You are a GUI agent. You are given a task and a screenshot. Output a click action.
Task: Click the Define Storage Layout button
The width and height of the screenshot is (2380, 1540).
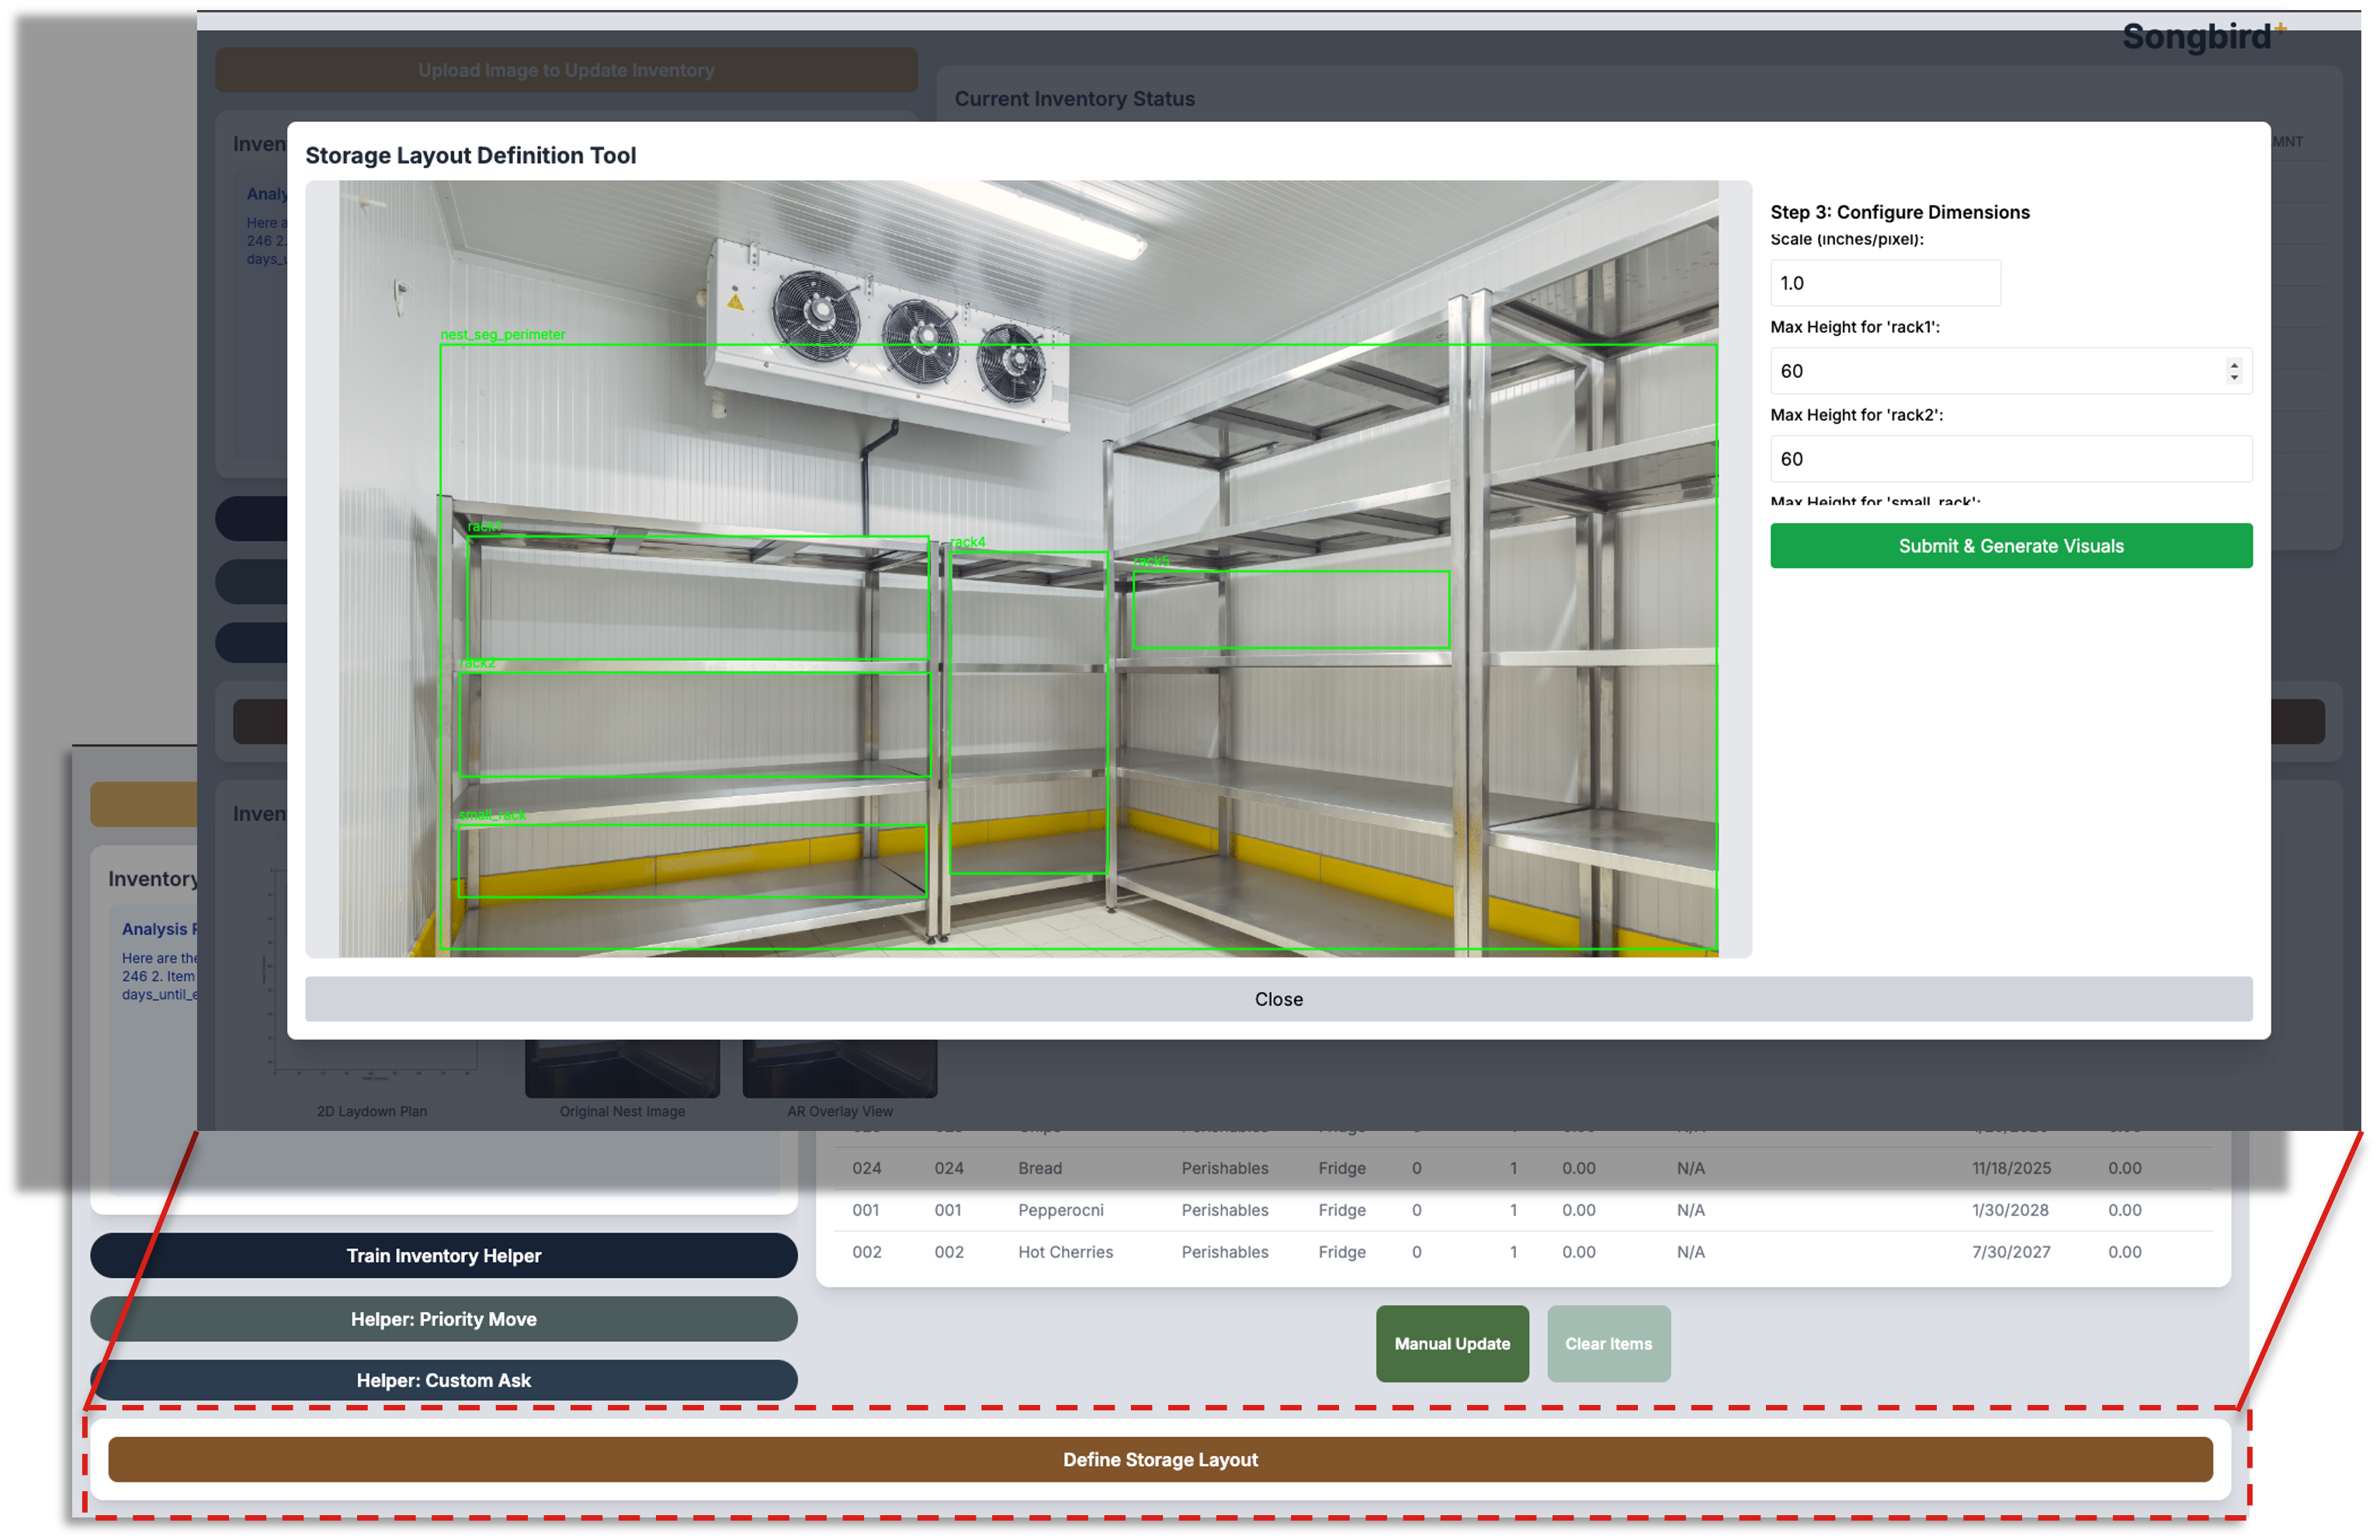click(1160, 1459)
